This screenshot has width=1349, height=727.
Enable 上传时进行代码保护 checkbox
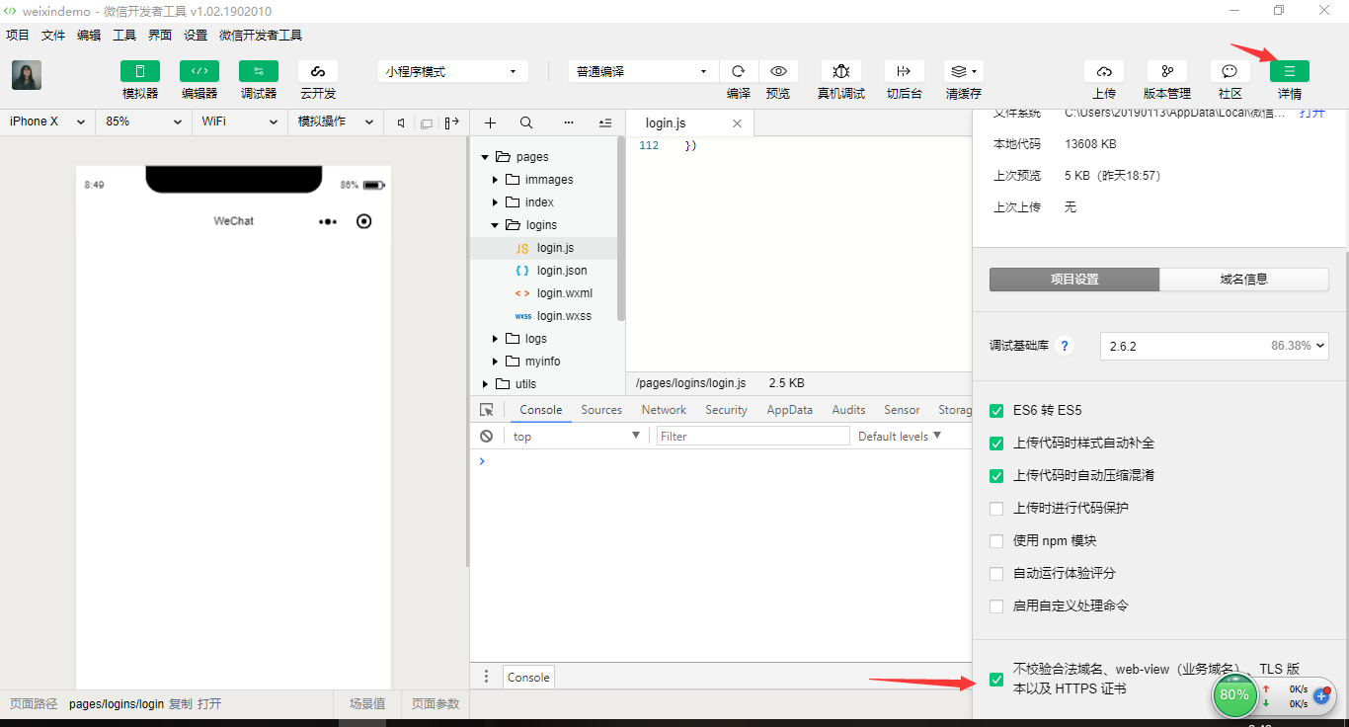click(x=996, y=509)
